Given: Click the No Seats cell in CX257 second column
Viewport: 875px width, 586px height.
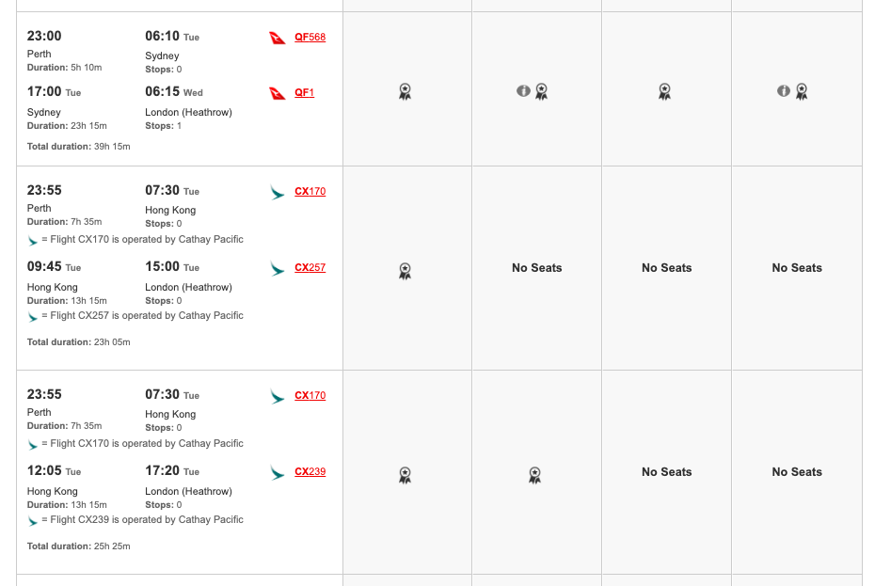Looking at the screenshot, I should tap(537, 268).
